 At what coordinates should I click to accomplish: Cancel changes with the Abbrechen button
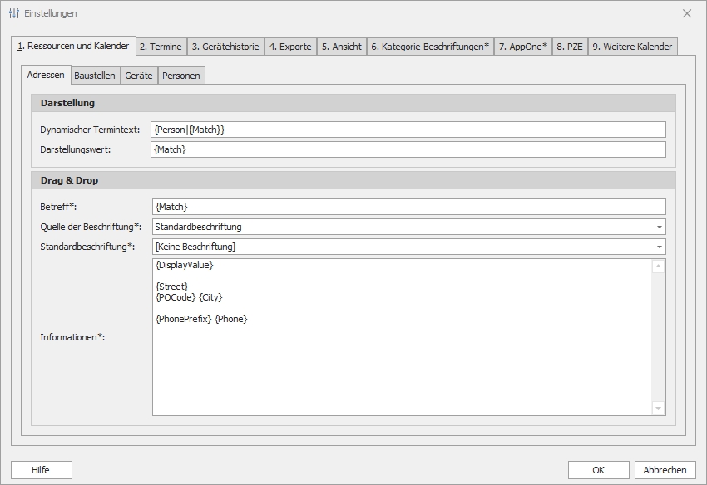click(665, 470)
